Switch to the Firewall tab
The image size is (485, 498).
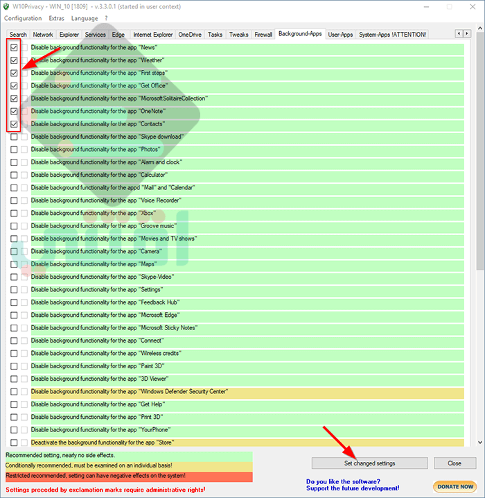point(263,35)
